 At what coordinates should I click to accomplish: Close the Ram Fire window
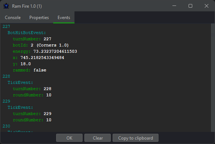207,6
